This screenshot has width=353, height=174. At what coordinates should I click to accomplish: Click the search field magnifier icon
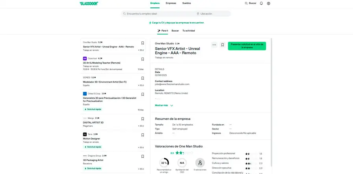[124, 14]
